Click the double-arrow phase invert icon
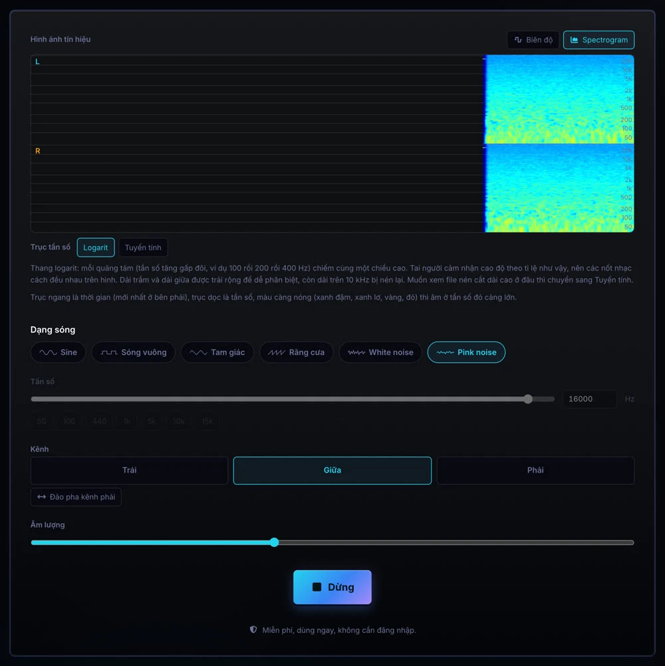The width and height of the screenshot is (665, 666). tap(41, 497)
